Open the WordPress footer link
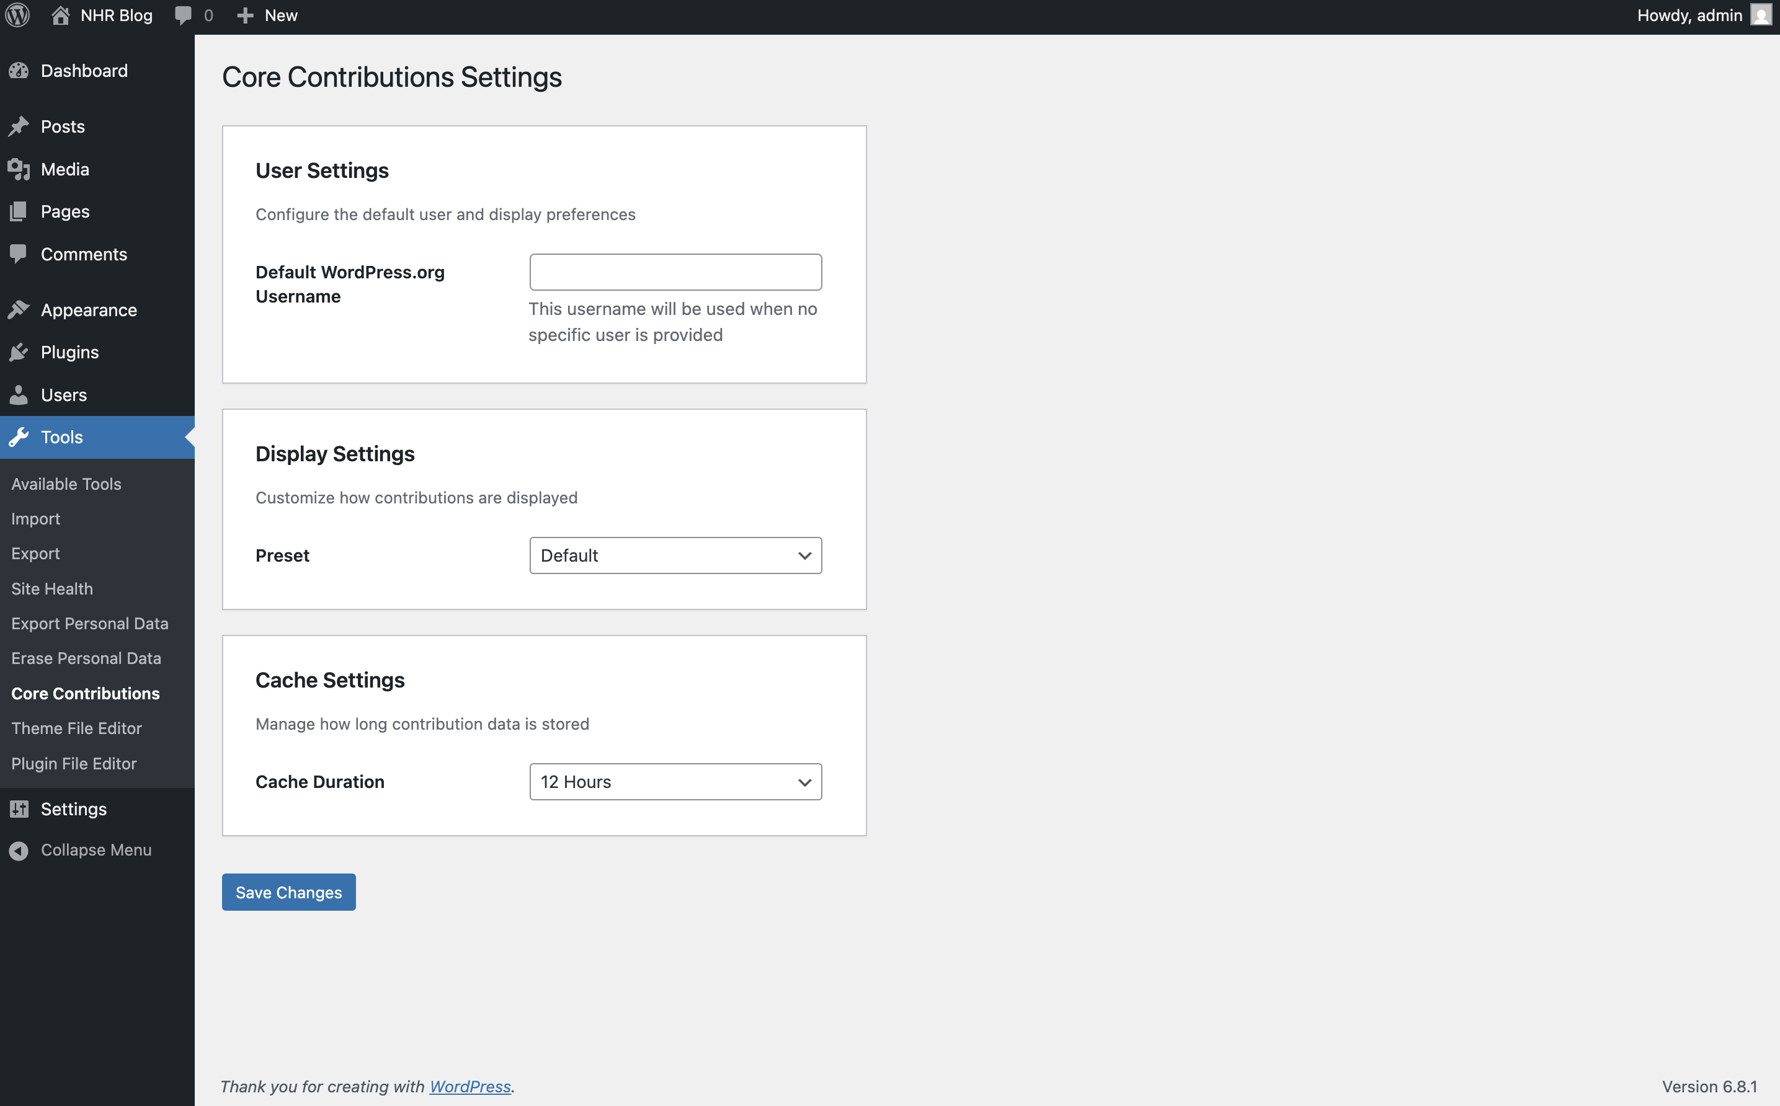This screenshot has width=1780, height=1106. point(469,1087)
